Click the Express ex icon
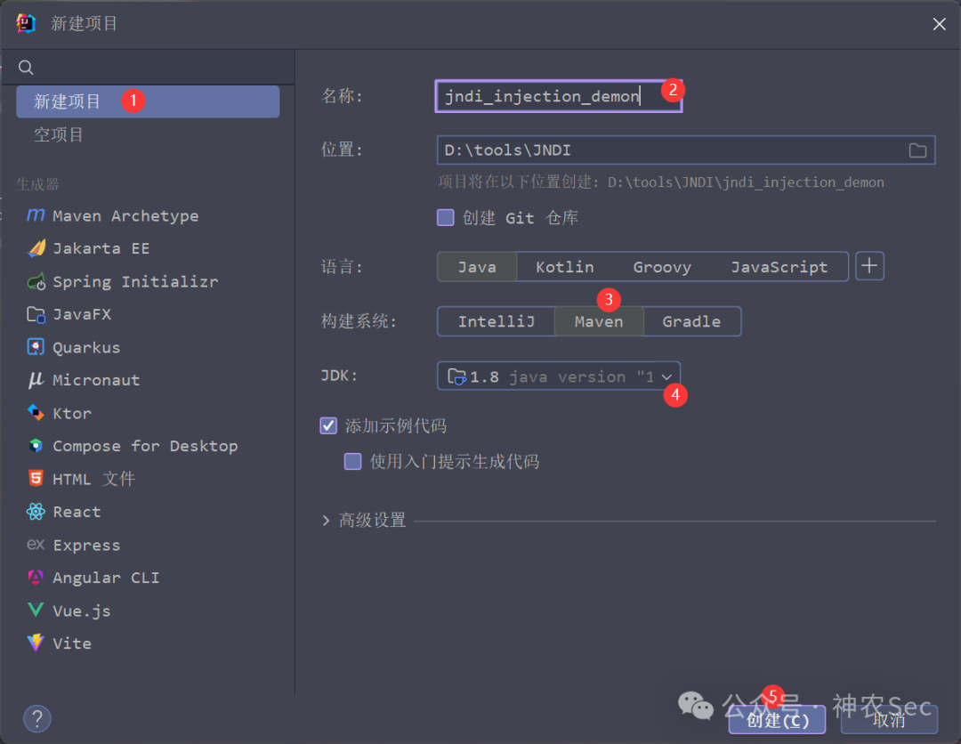Viewport: 961px width, 744px height. point(36,545)
